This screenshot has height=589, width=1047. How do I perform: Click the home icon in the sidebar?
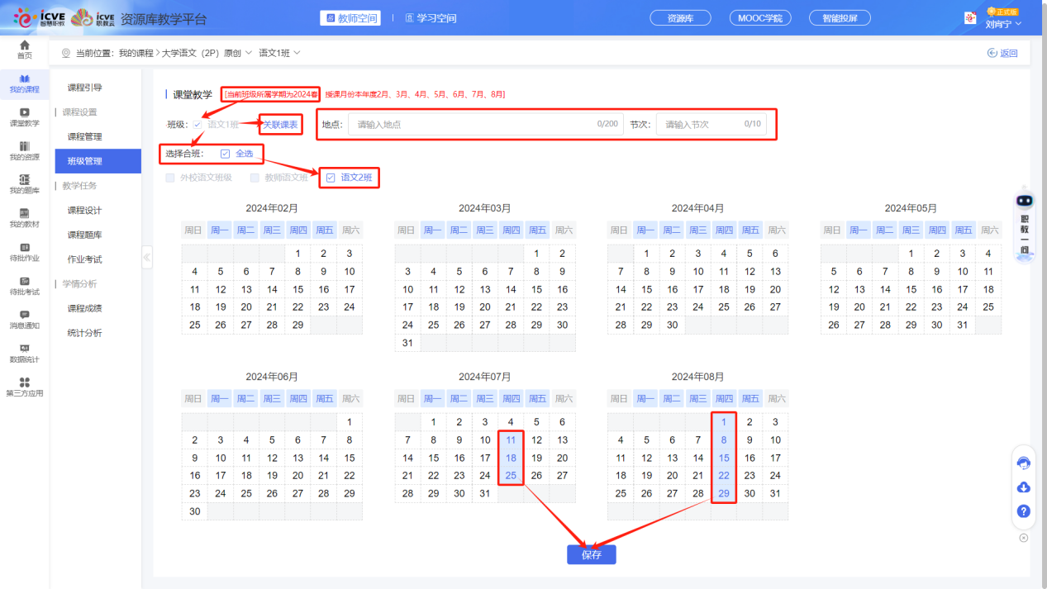coord(25,45)
